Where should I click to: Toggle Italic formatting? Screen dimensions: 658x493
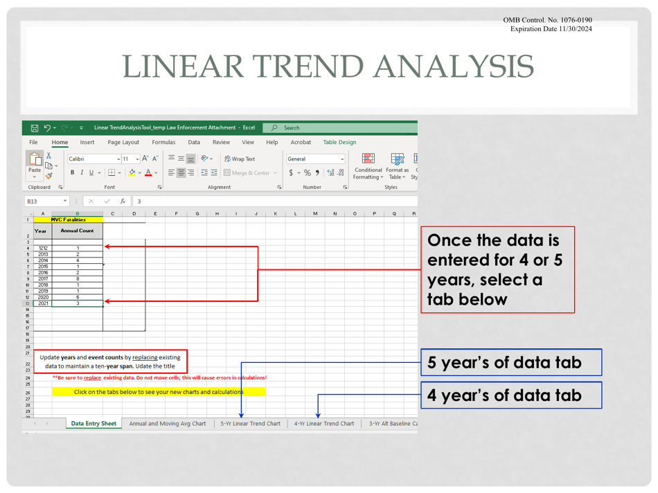(82, 173)
